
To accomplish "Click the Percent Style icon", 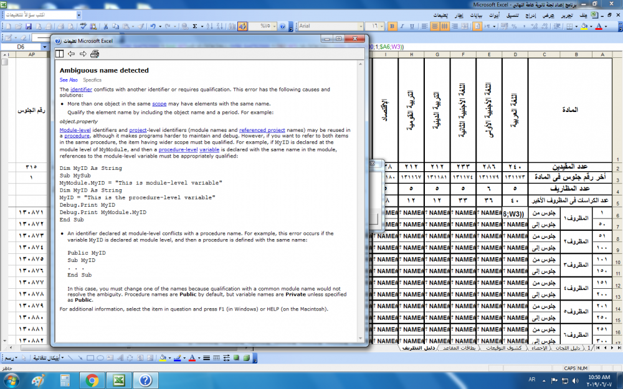I will tap(514, 26).
